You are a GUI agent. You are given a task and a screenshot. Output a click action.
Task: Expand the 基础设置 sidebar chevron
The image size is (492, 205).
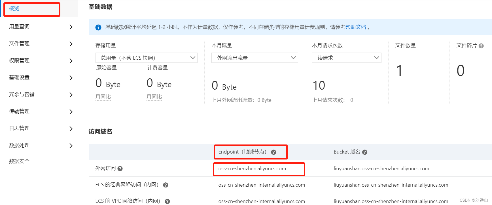(x=71, y=78)
